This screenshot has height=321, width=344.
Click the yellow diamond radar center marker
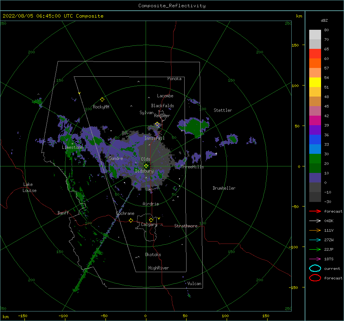pyautogui.click(x=146, y=166)
